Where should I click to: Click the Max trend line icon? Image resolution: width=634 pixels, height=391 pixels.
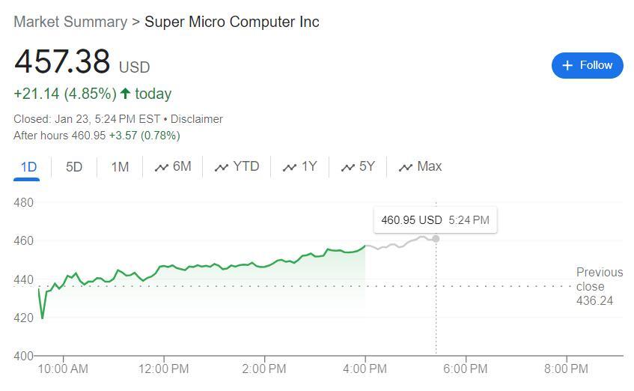point(406,167)
